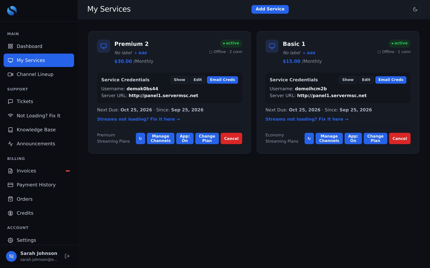Change Plan for Premium 2
This screenshot has width=430, height=268.
207,139
